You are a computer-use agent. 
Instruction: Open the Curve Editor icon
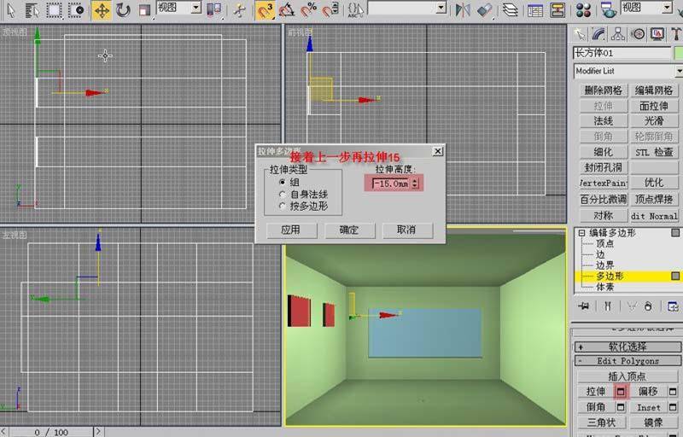535,10
